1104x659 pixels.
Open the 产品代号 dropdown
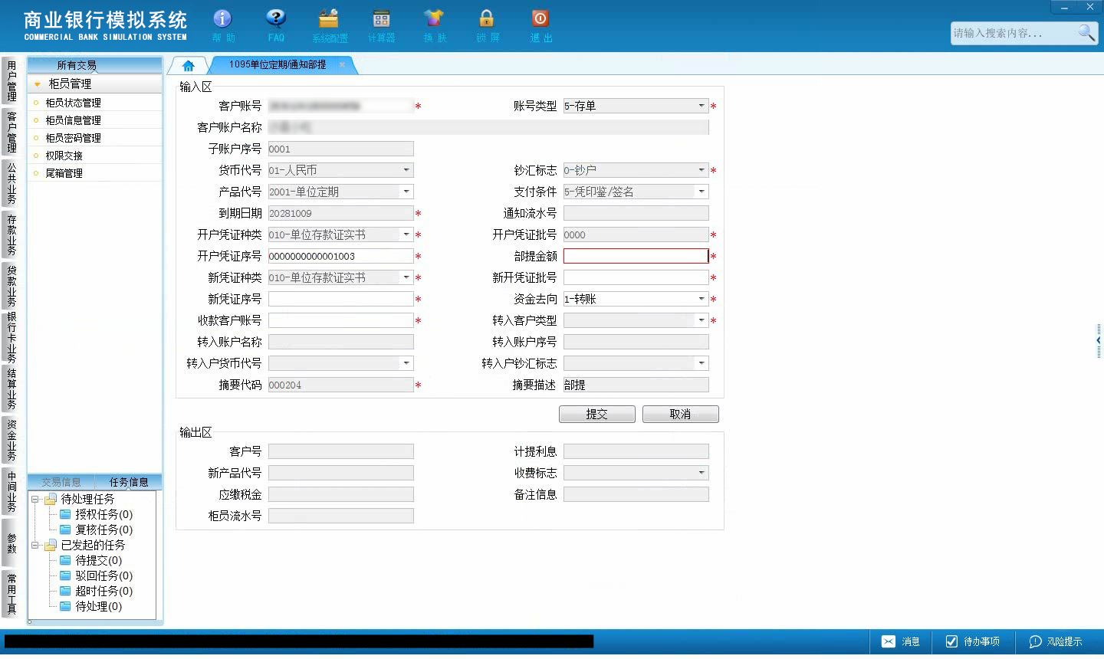tap(406, 192)
